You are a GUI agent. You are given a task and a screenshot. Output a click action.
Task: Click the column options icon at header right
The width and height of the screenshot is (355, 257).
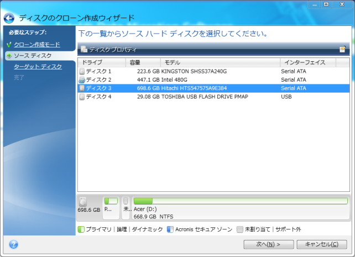coord(342,49)
